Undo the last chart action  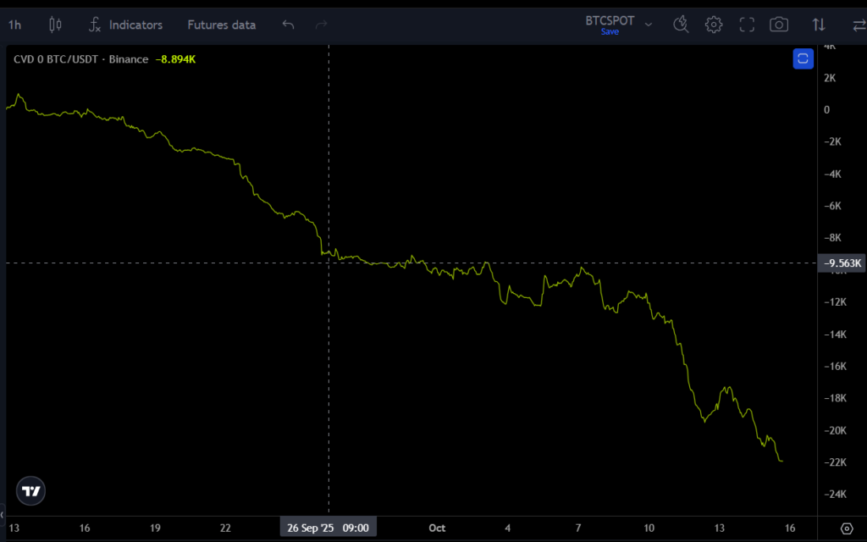point(288,25)
